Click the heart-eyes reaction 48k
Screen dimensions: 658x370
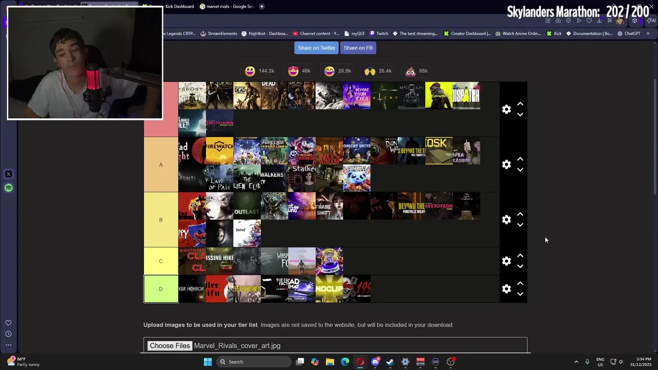299,71
